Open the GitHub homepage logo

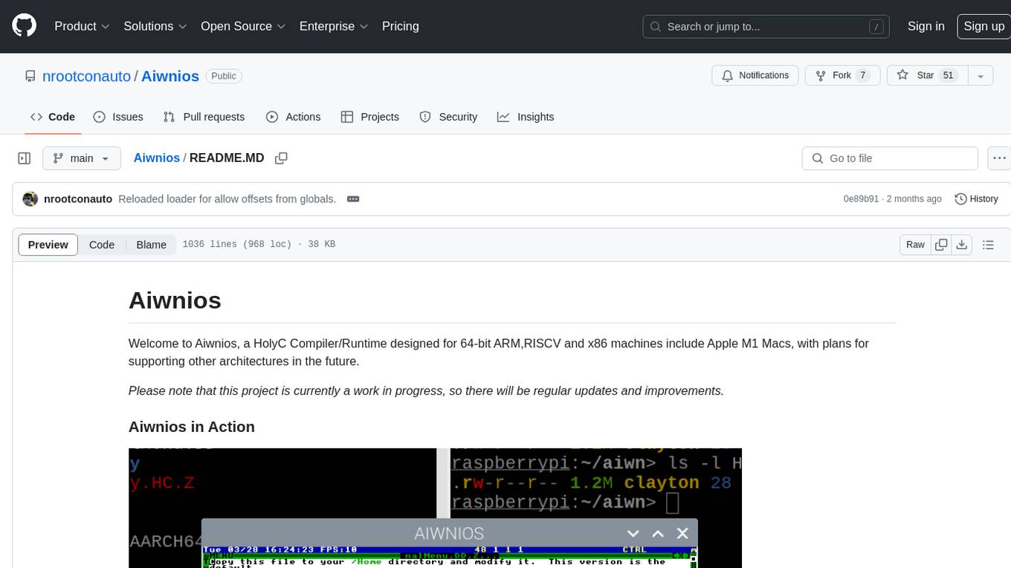[24, 26]
